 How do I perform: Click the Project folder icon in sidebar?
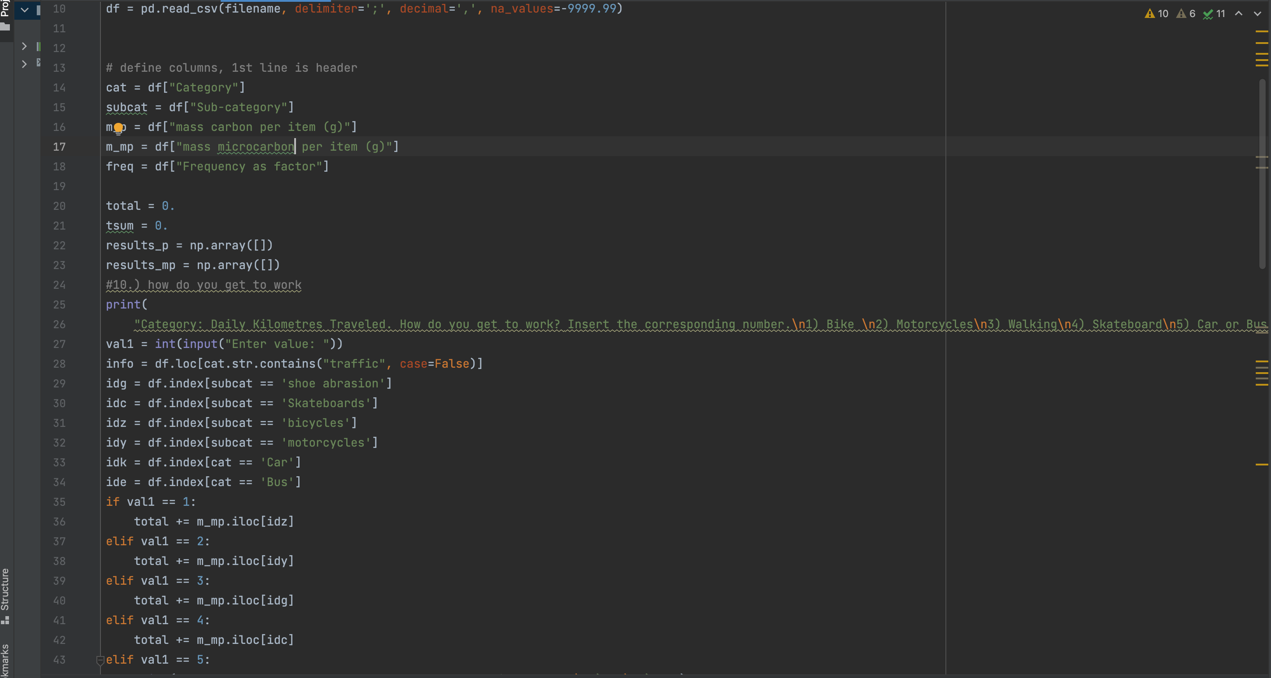click(x=5, y=27)
